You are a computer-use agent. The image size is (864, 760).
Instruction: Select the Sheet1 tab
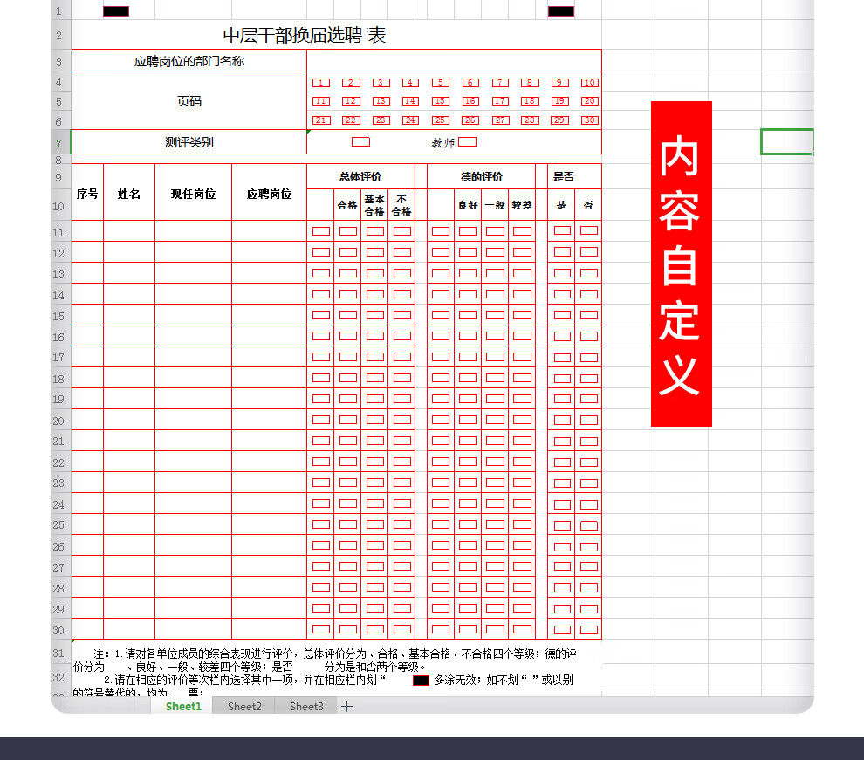(x=183, y=707)
